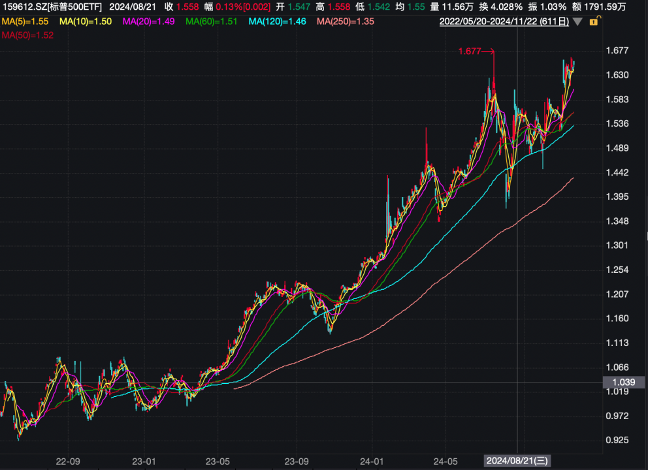Click the 1.630 price axis label

pos(617,75)
